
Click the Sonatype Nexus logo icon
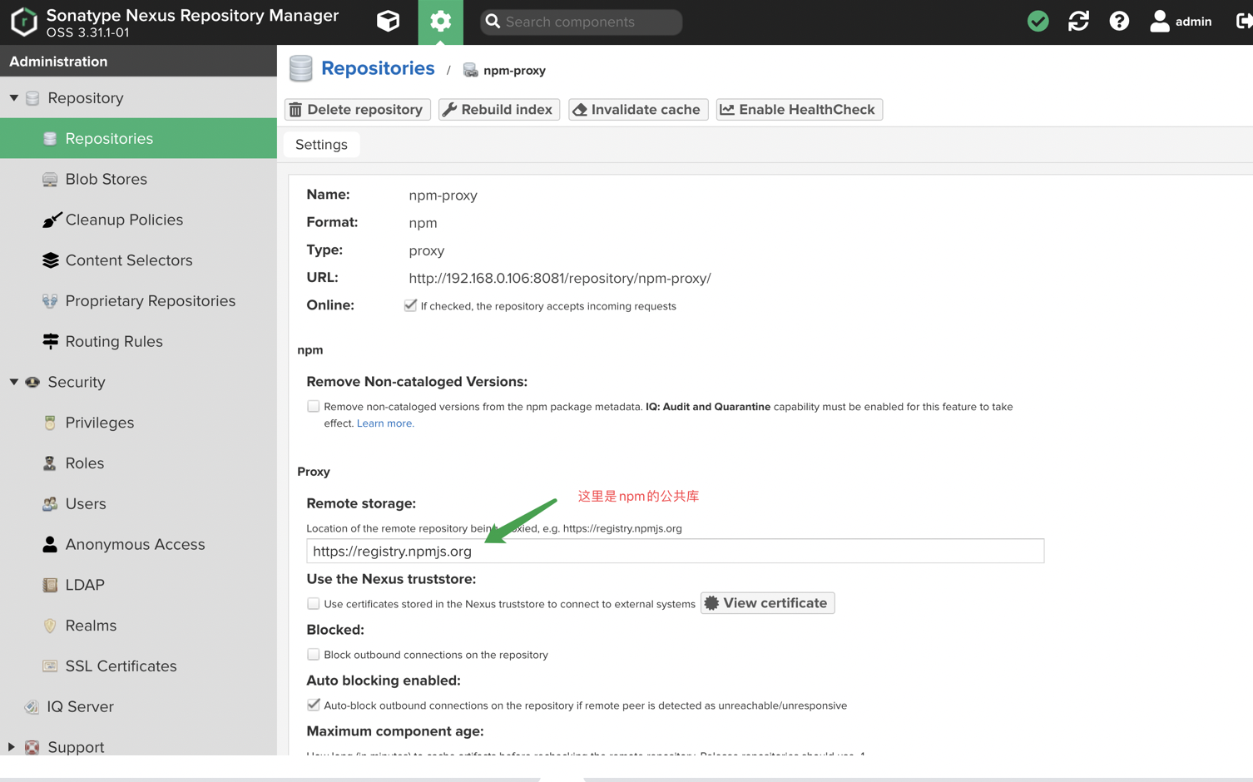pyautogui.click(x=23, y=22)
